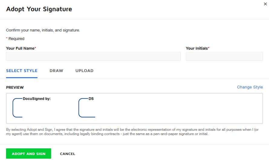The height and width of the screenshot is (162, 269).
Task: Click the legal disclaimer paragraph
Action: pos(133,132)
